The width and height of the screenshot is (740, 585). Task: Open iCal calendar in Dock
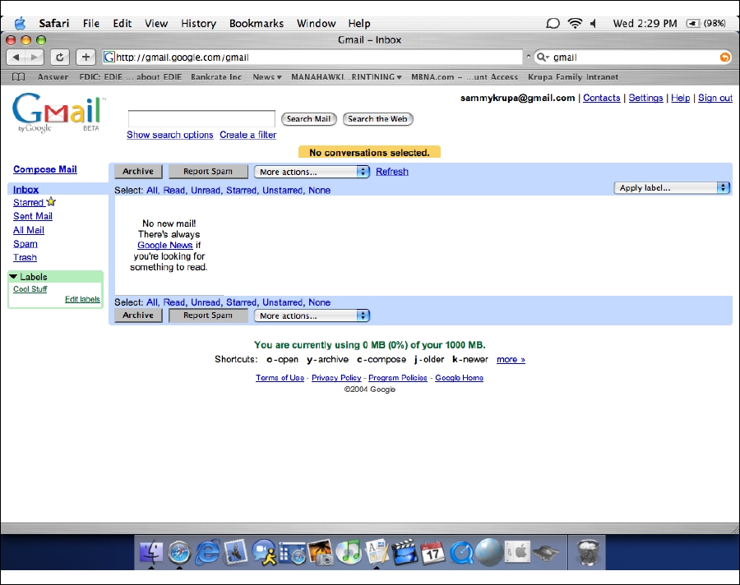432,552
